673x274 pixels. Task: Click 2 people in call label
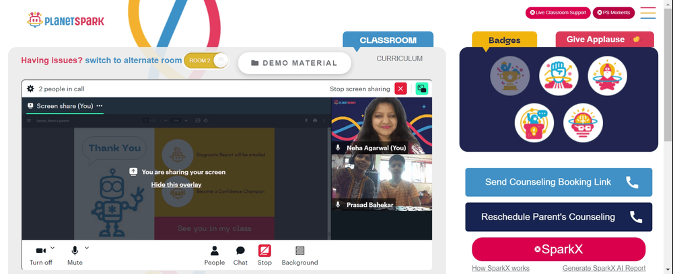(x=61, y=89)
